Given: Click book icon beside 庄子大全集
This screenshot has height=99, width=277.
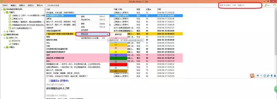Looking at the screenshot, I should tap(10, 28).
